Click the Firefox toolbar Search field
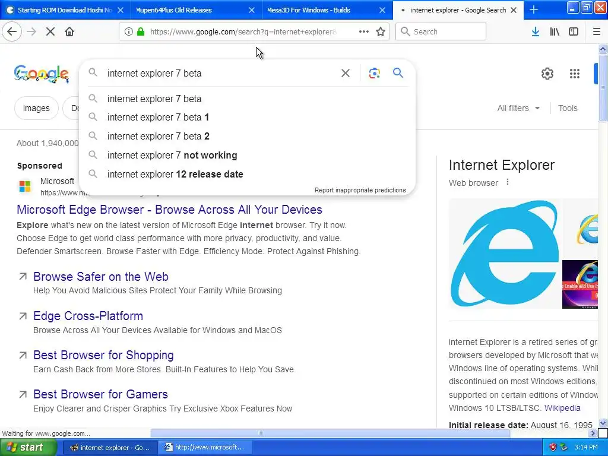This screenshot has height=456, width=608. pyautogui.click(x=441, y=32)
